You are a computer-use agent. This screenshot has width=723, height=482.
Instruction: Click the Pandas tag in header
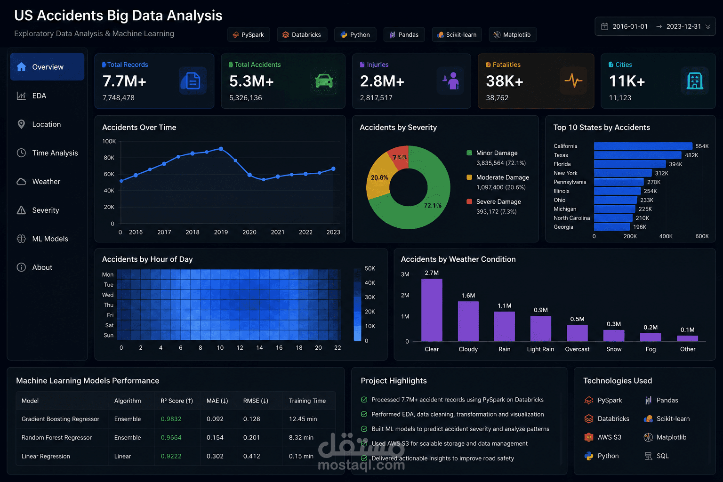[x=404, y=35]
